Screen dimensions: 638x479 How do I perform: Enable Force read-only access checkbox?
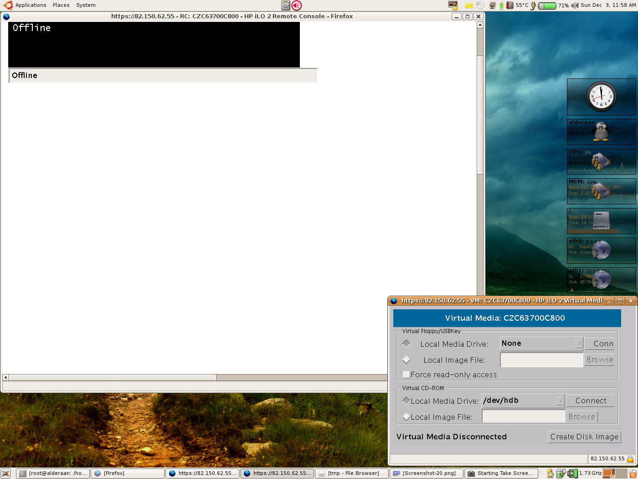click(406, 375)
